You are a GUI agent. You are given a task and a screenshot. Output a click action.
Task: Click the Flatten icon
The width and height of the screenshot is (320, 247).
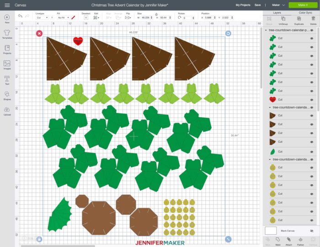[300, 239]
